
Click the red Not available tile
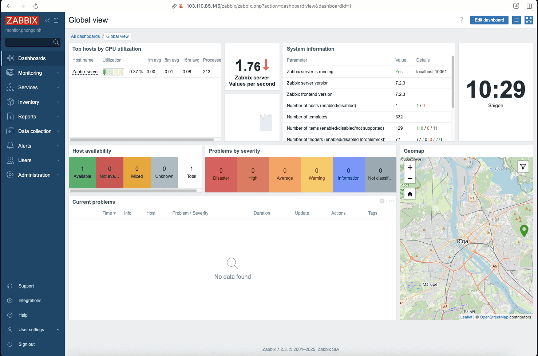(x=110, y=172)
